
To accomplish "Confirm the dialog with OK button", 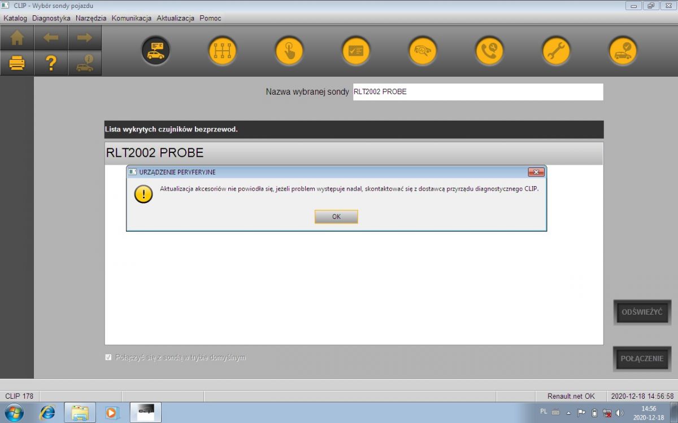I will (x=336, y=217).
